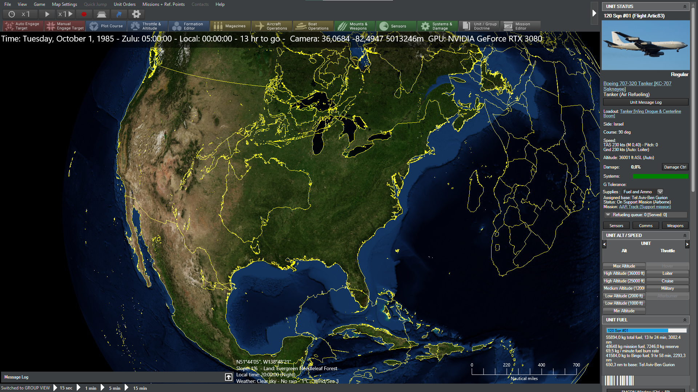This screenshot has width=698, height=392.
Task: Open Boeing 707-320 Tanker database link
Action: click(x=637, y=86)
